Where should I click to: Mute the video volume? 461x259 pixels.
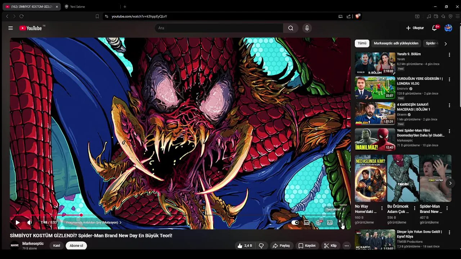[x=30, y=222]
